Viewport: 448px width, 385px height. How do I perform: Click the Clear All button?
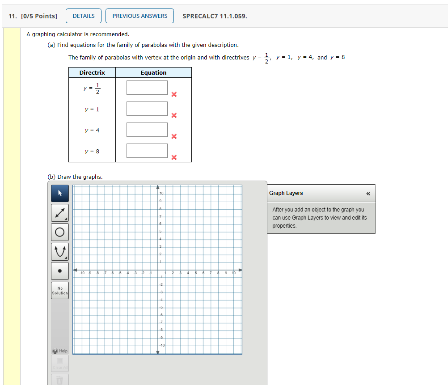click(60, 363)
